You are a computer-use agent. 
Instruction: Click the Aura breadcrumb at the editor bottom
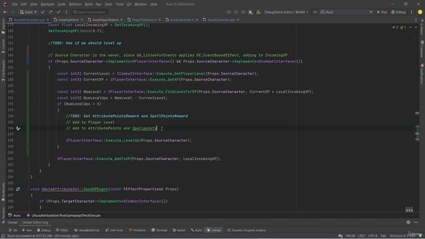[x=15, y=215]
